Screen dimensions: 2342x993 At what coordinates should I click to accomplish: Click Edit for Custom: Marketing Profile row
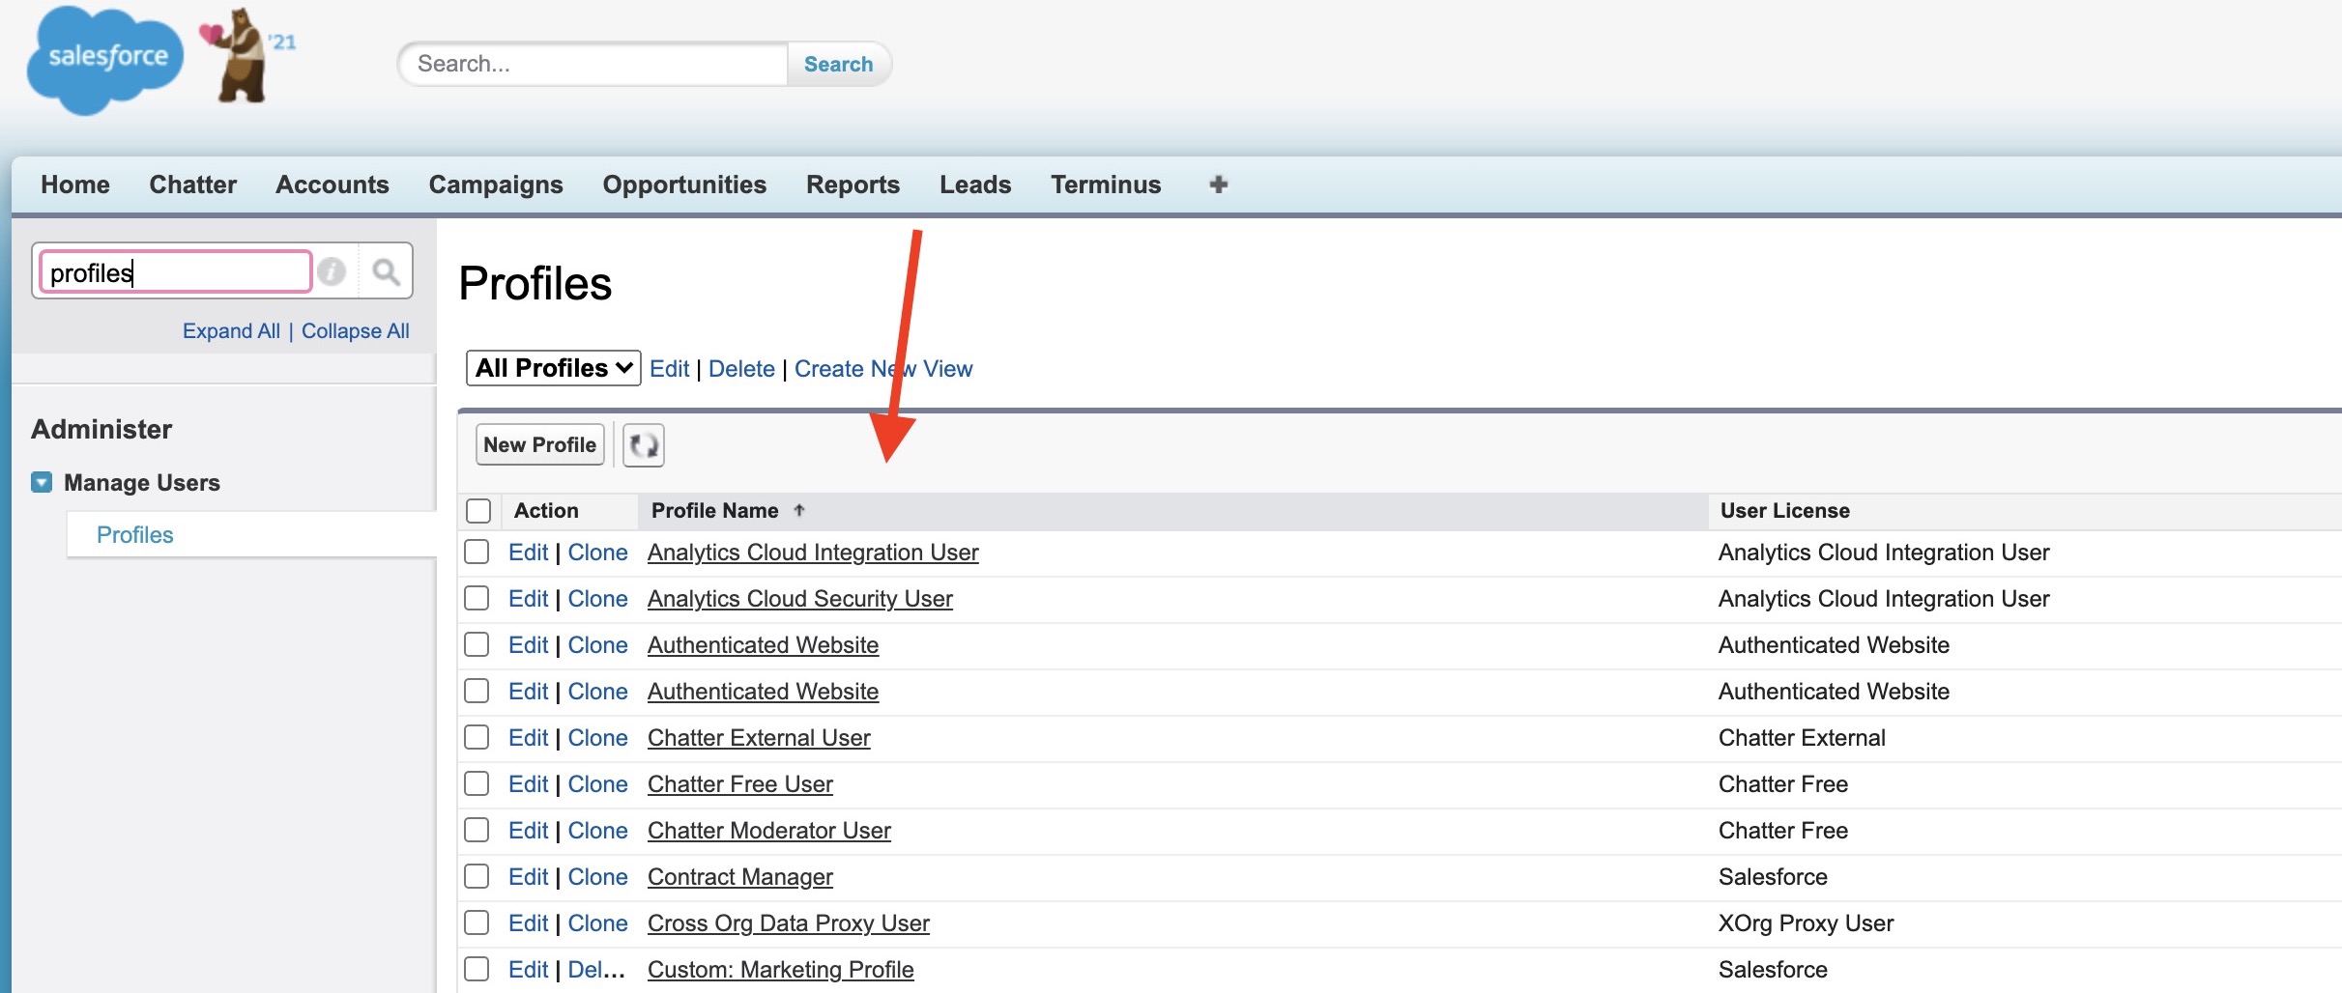[528, 970]
